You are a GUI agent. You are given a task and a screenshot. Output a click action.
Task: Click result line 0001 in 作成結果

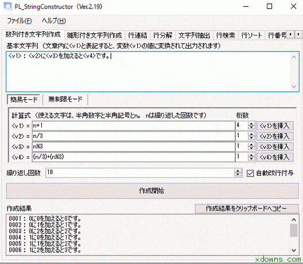coord(45,219)
